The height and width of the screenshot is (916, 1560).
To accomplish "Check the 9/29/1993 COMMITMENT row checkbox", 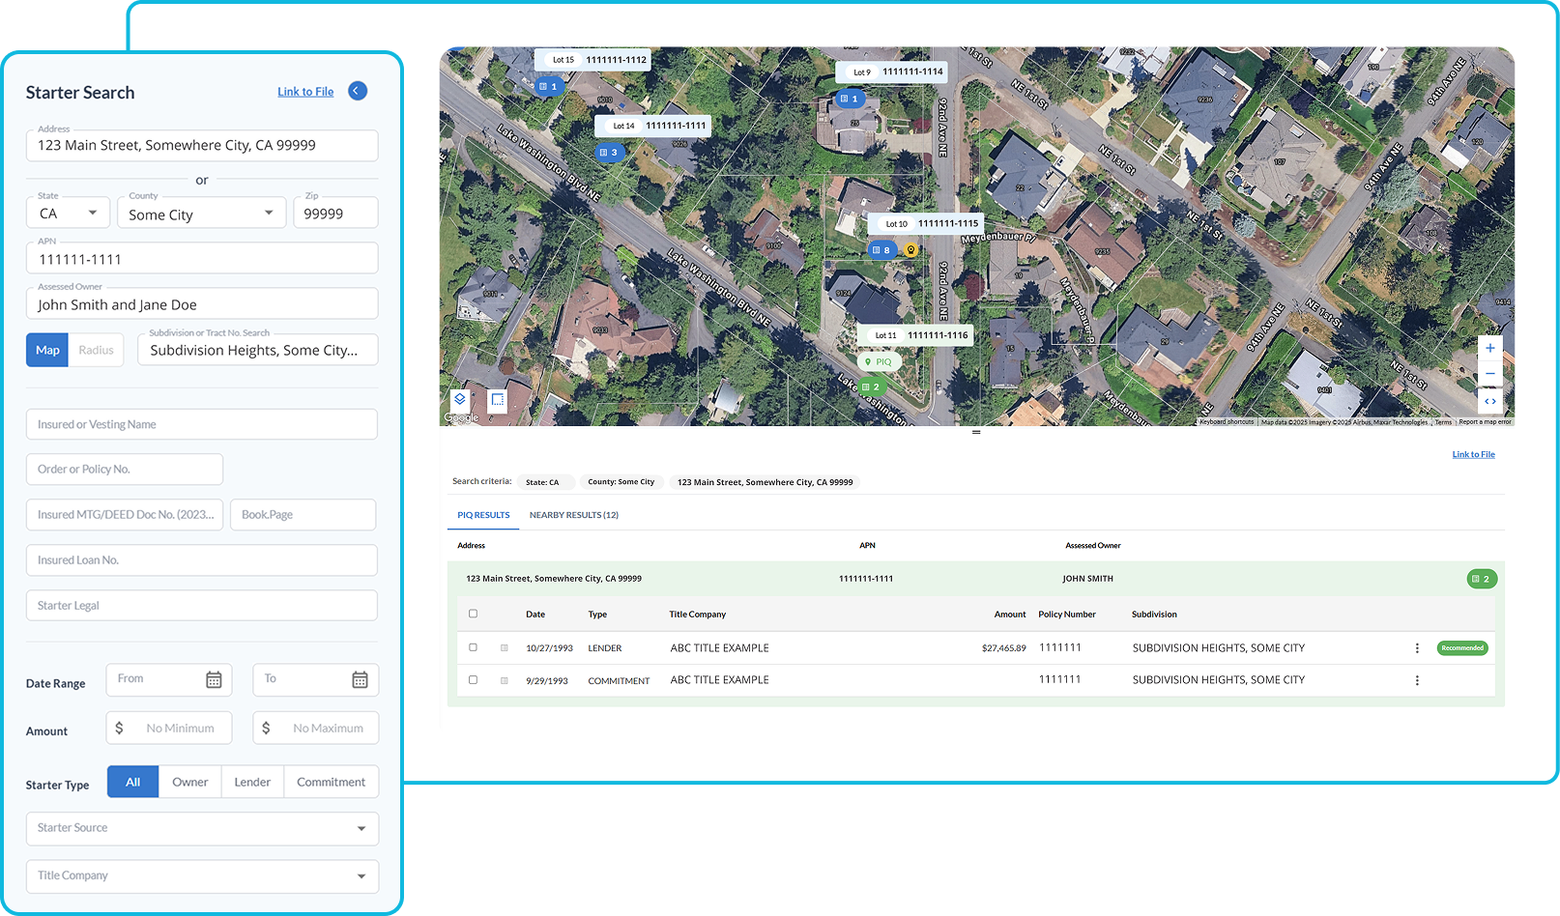I will (x=473, y=680).
